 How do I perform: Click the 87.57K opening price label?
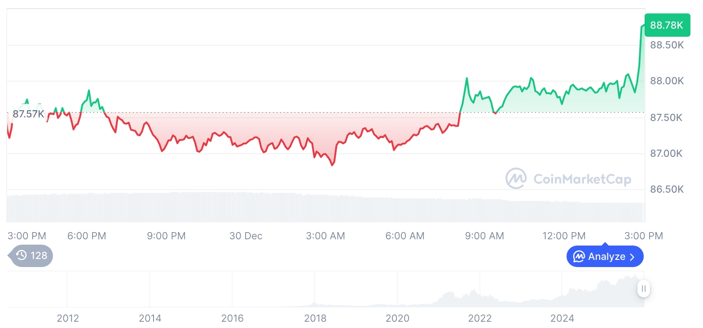(28, 114)
